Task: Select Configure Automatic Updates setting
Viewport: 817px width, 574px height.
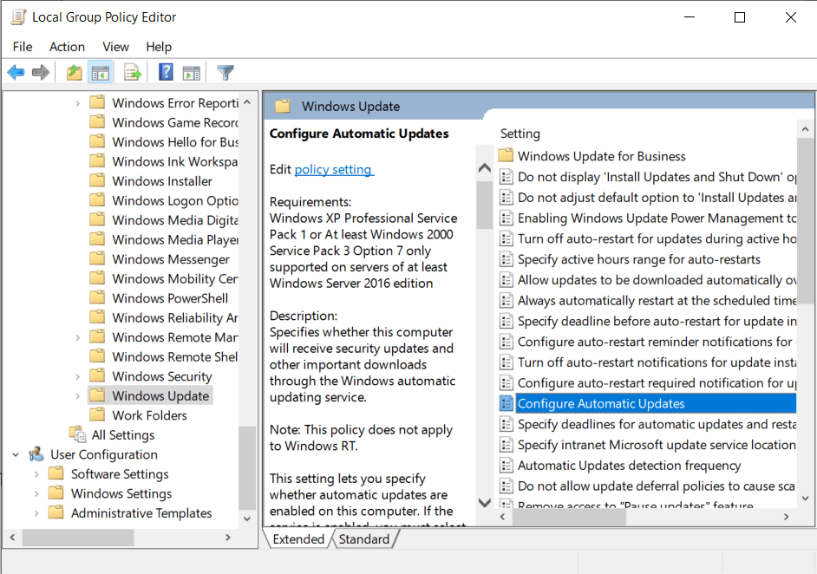Action: point(656,403)
